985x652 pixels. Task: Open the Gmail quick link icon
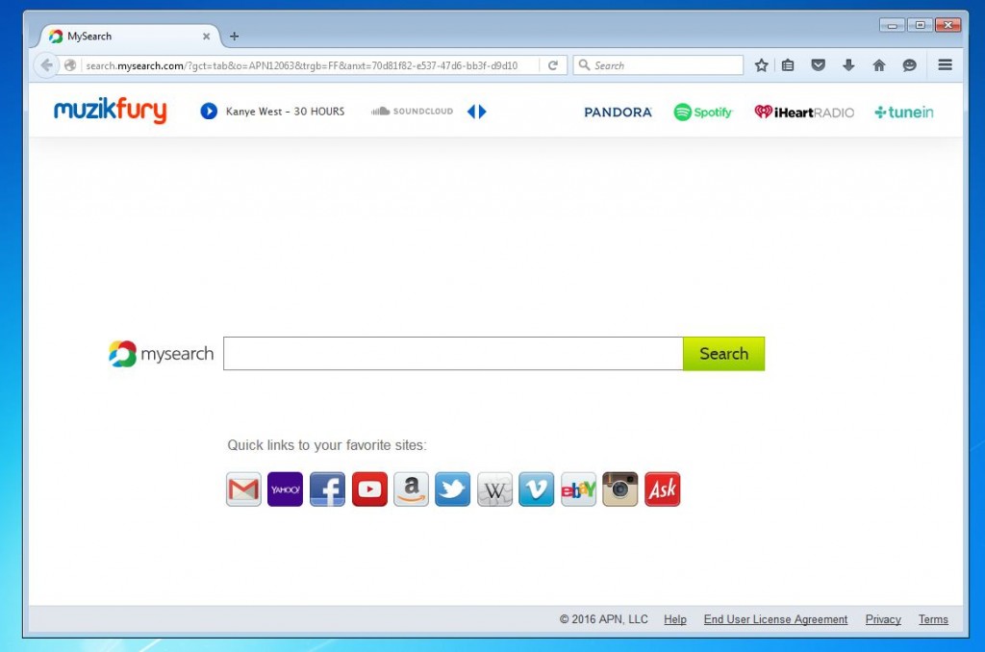coord(243,489)
